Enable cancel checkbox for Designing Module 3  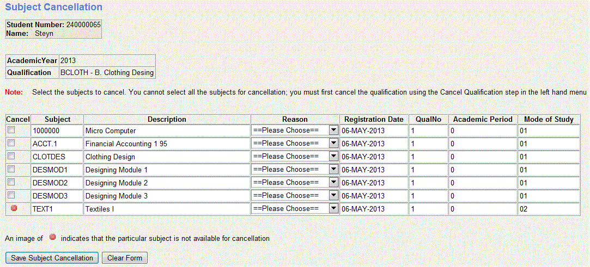click(x=11, y=195)
